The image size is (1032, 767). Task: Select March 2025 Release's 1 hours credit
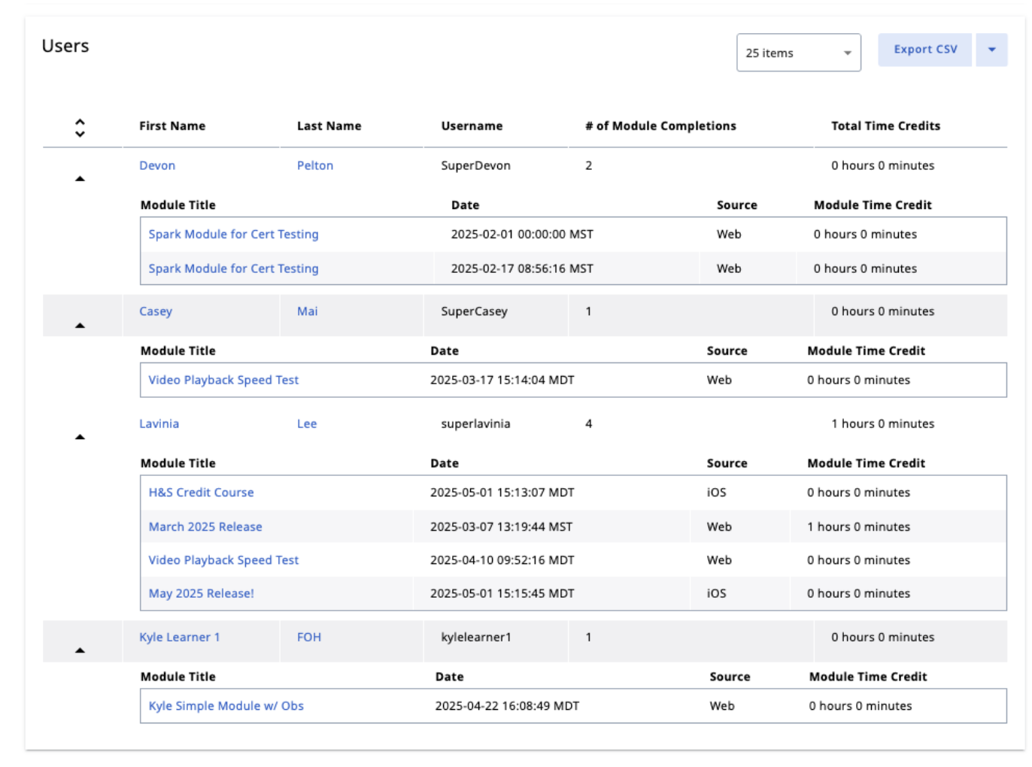pyautogui.click(x=858, y=527)
